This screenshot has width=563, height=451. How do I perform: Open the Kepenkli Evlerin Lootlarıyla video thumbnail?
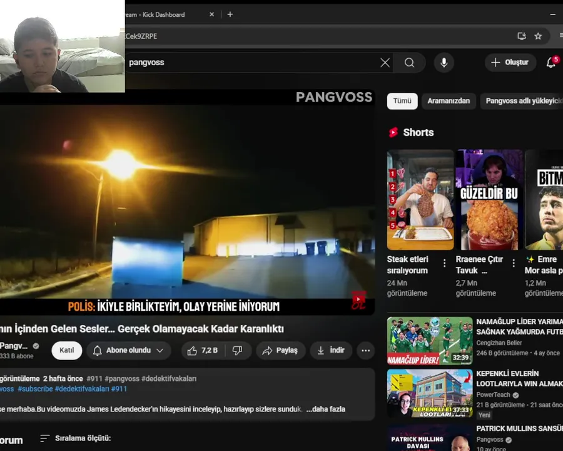430,393
